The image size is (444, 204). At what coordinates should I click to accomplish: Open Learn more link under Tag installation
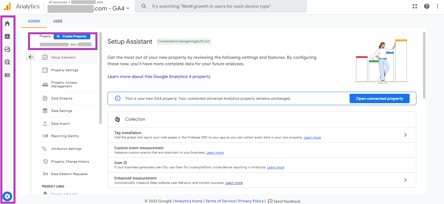click(312, 137)
